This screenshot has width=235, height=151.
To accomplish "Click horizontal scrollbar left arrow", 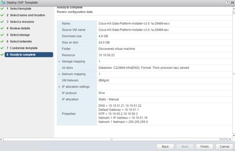I will 1,139.
